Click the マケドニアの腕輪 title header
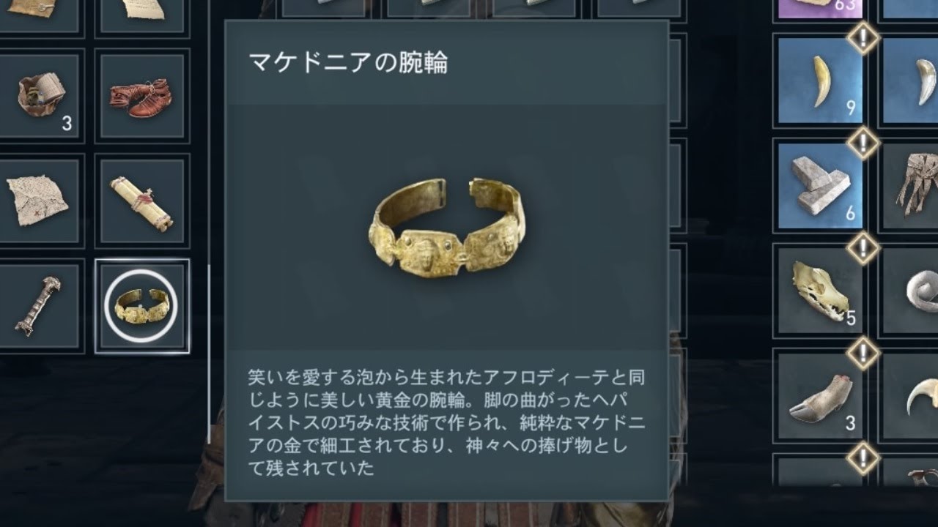Screen dimensions: 938x527 (x=348, y=63)
